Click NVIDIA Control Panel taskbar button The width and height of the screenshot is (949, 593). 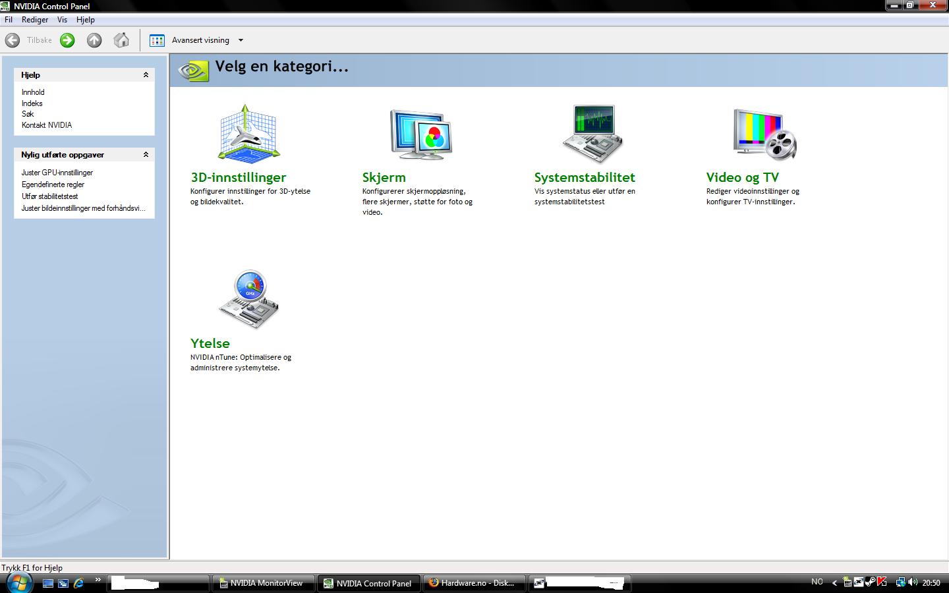pos(369,583)
